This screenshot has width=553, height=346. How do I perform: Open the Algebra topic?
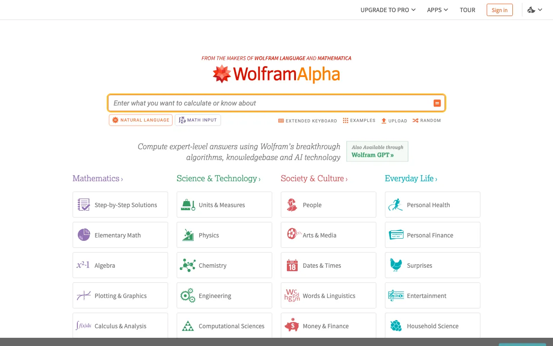coord(120,265)
